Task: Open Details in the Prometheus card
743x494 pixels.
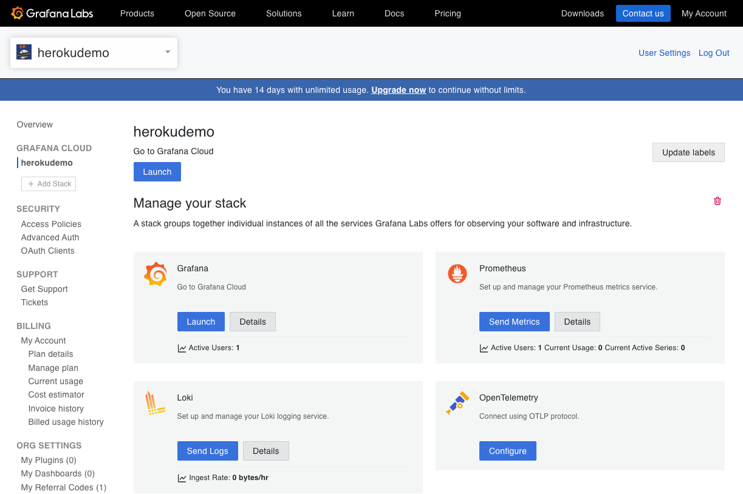Action: [x=577, y=322]
